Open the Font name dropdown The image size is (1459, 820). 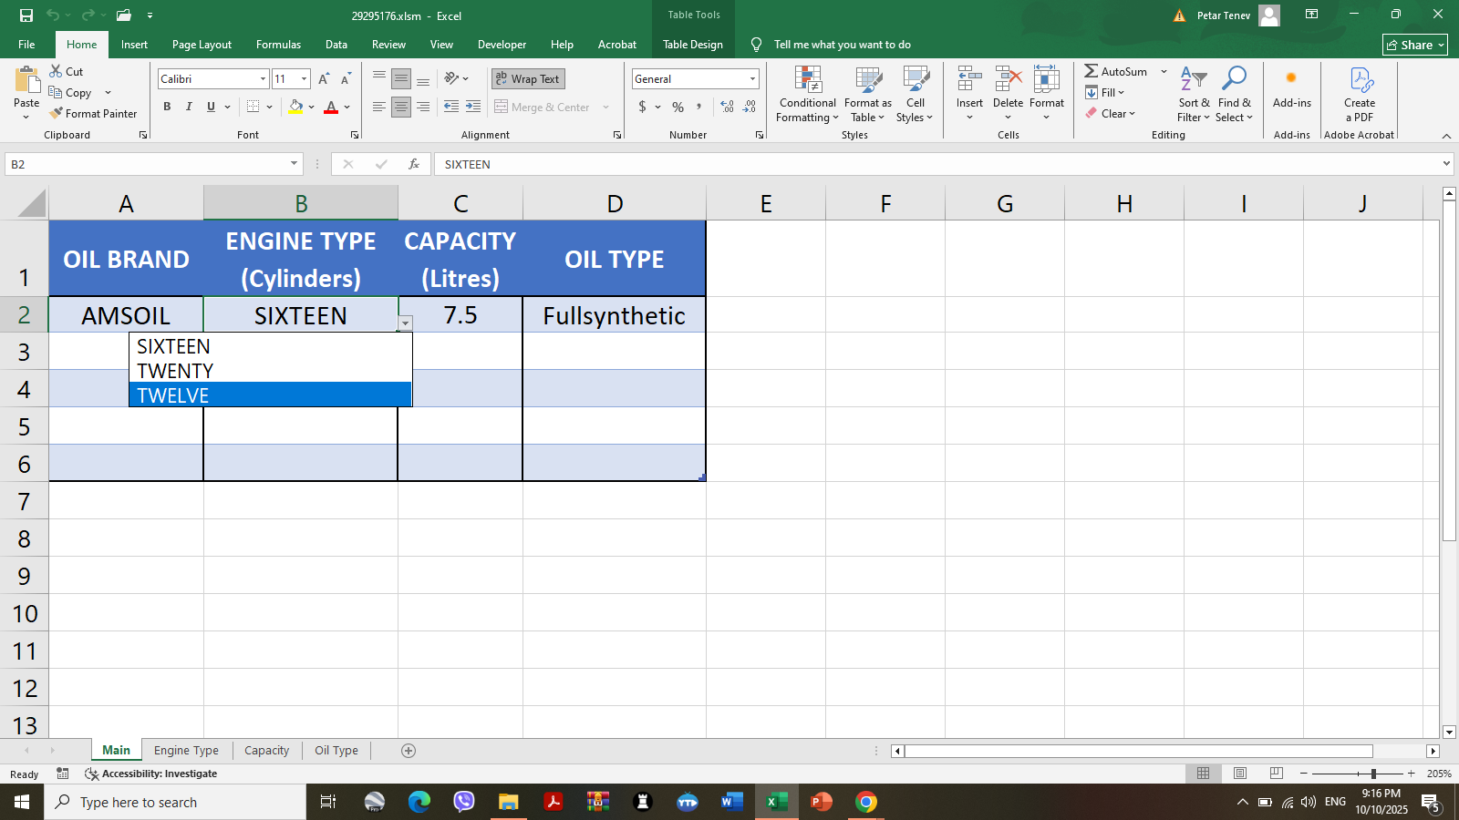click(x=263, y=79)
